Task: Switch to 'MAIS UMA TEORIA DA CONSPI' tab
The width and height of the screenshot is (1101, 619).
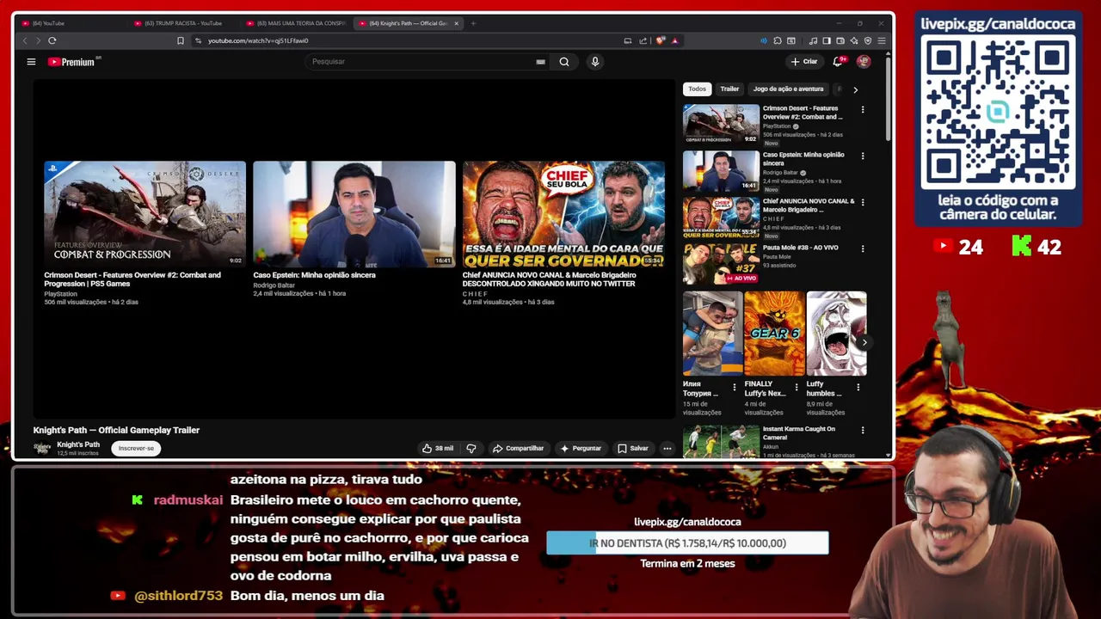Action: point(296,23)
